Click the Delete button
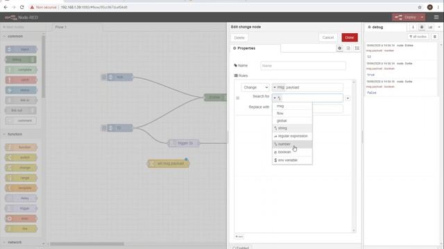 coord(239,37)
